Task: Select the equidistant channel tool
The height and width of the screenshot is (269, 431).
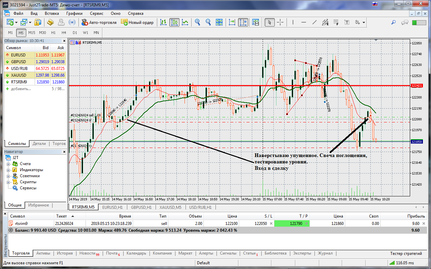Action: 325,23
